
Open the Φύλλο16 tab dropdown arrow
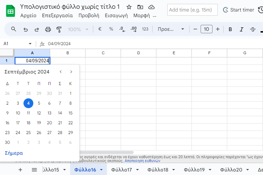101,170
